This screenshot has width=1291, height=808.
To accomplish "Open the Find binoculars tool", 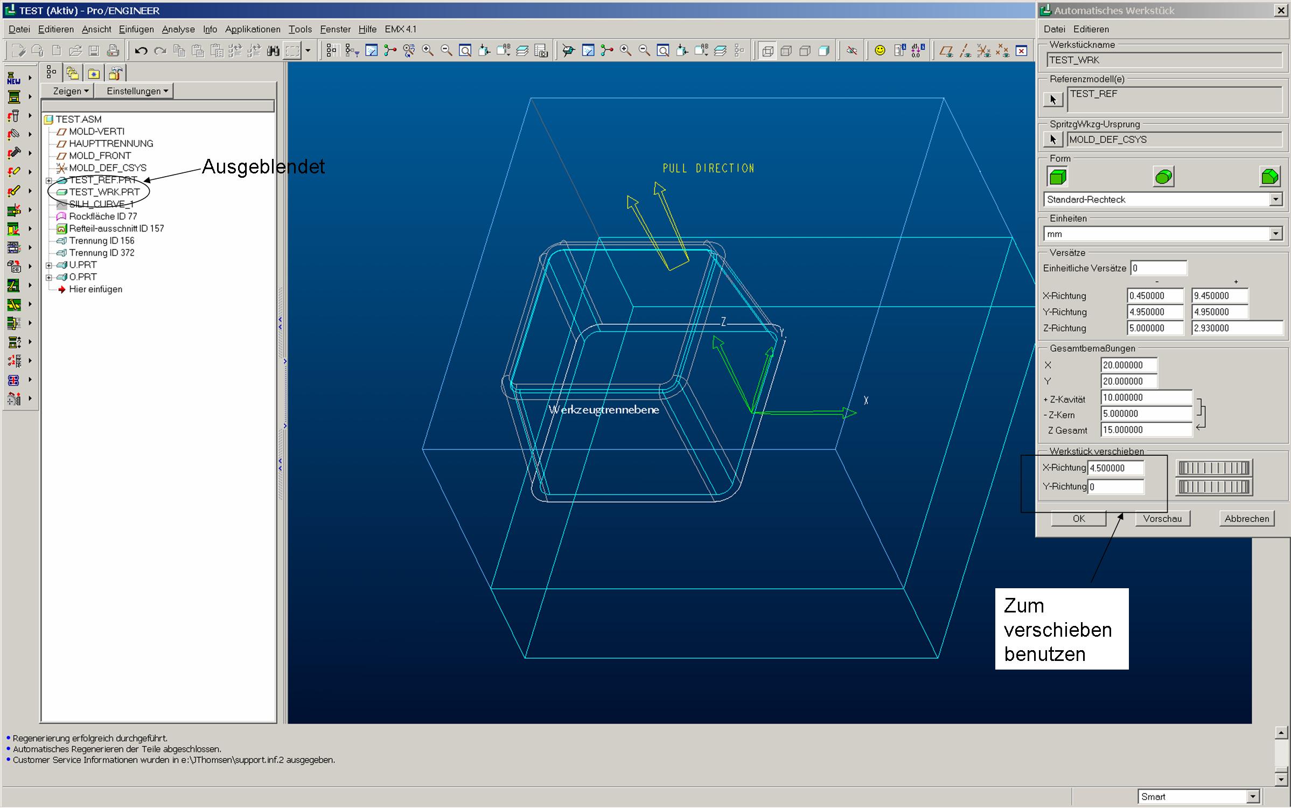I will coord(273,51).
